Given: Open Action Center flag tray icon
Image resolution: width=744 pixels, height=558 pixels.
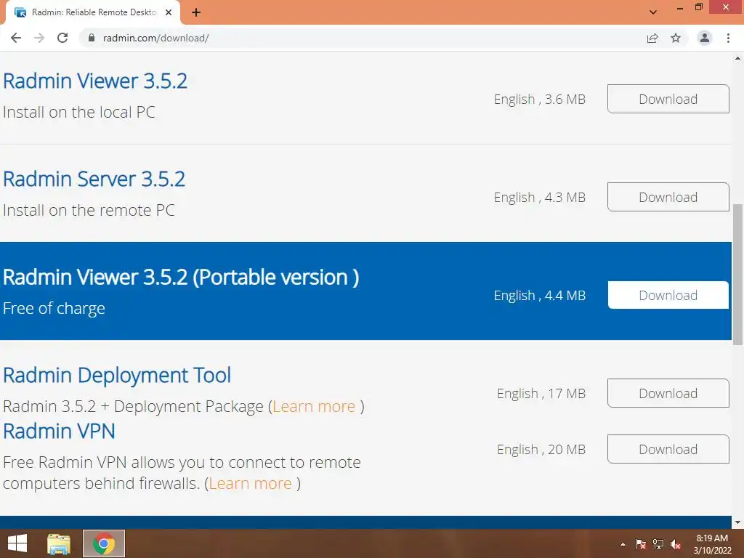Looking at the screenshot, I should (641, 544).
